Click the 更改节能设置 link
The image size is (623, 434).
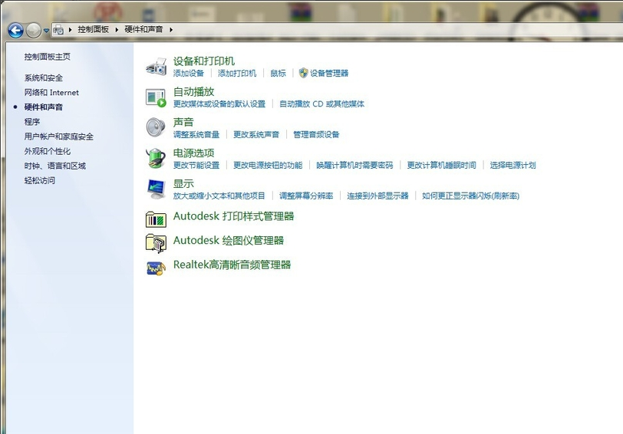(196, 165)
